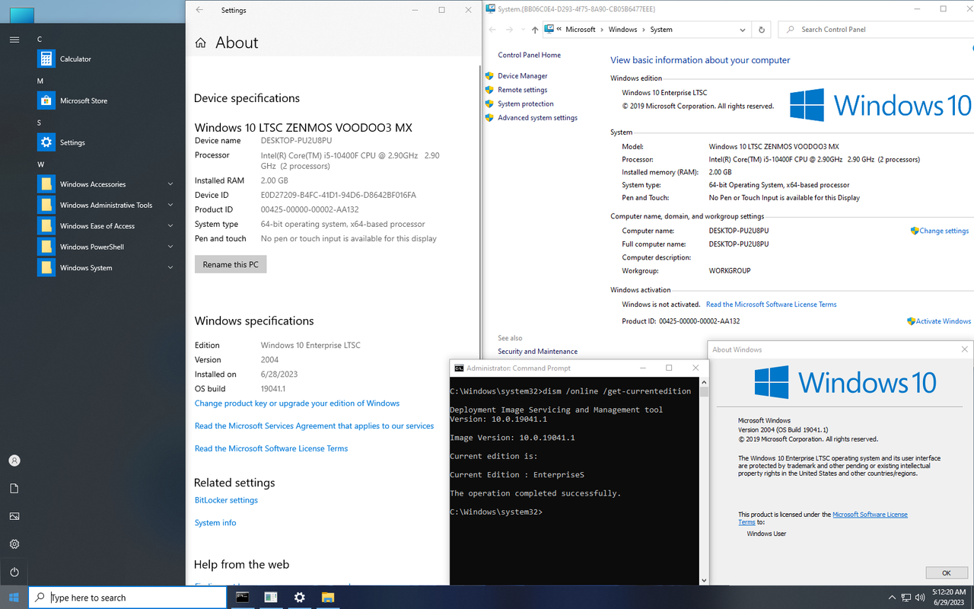974x609 pixels.
Task: Open Device Manager link
Action: tap(522, 75)
